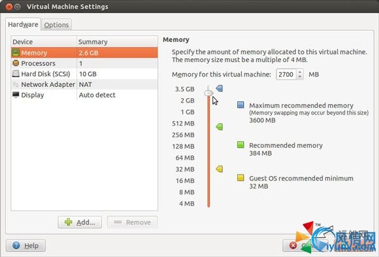Viewport: 379px width, 257px height.
Task: Click the blue Maximum recommended memory legend square
Action: click(240, 105)
